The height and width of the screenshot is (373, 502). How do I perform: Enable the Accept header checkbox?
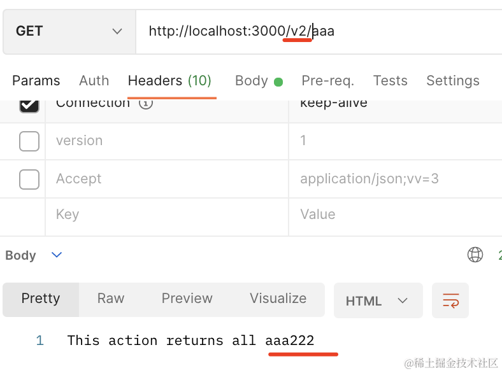pos(29,179)
